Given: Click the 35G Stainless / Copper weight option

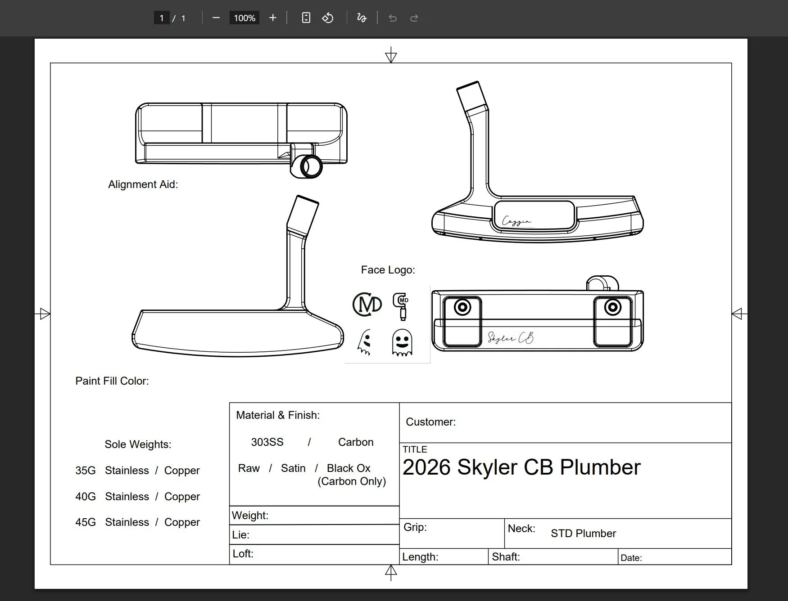Looking at the screenshot, I should pyautogui.click(x=137, y=471).
